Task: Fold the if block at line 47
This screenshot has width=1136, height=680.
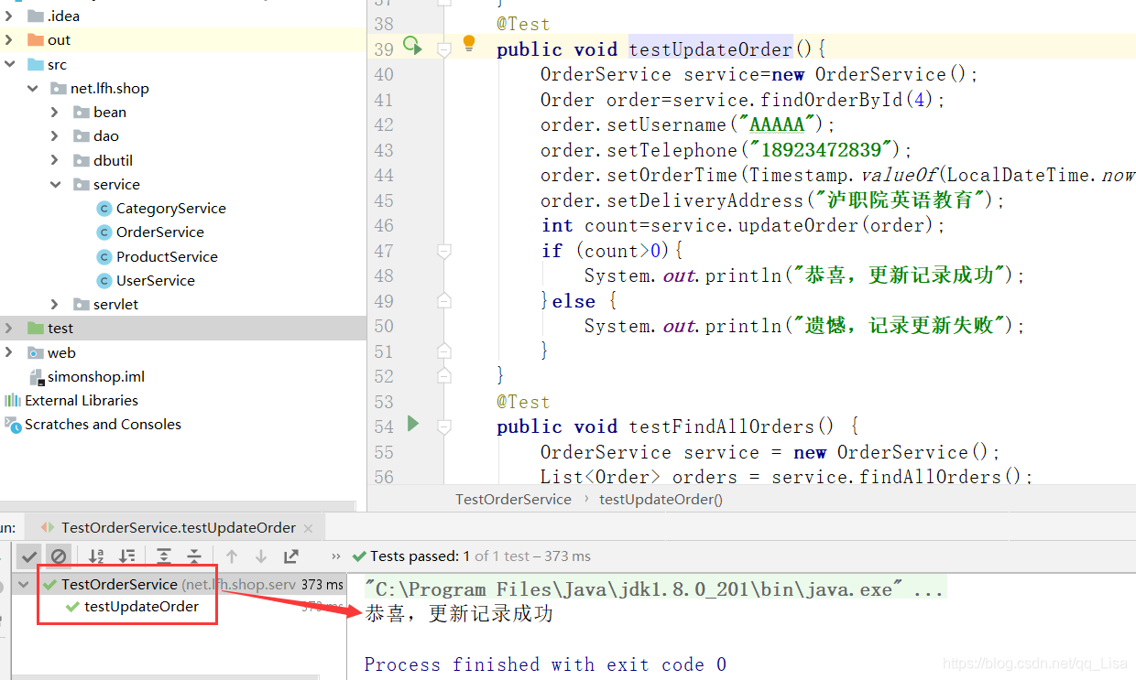Action: [444, 251]
